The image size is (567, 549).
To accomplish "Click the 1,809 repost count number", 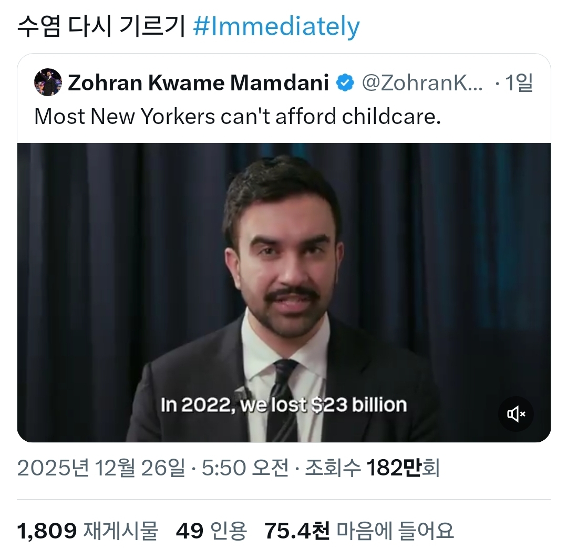I will pyautogui.click(x=47, y=531).
